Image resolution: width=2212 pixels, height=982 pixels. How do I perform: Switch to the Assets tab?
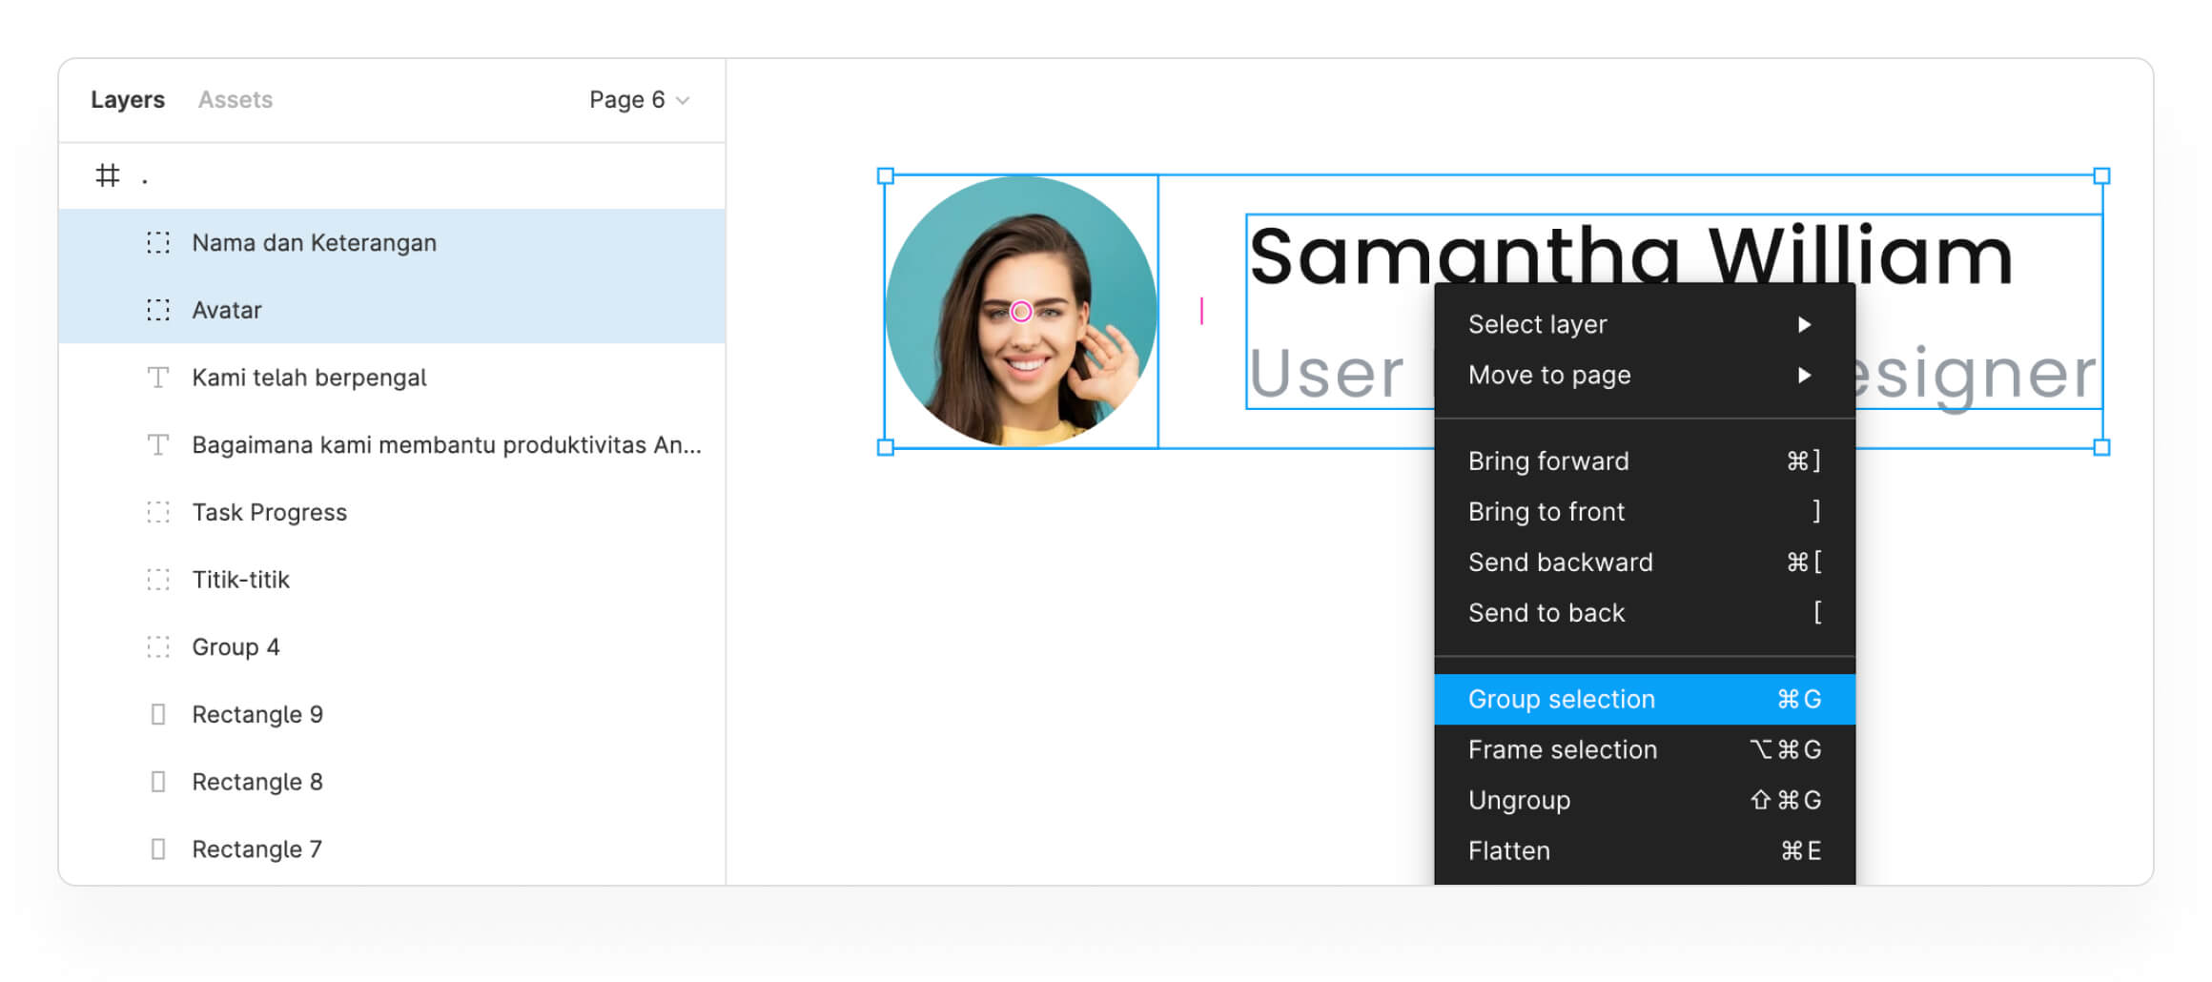235,100
